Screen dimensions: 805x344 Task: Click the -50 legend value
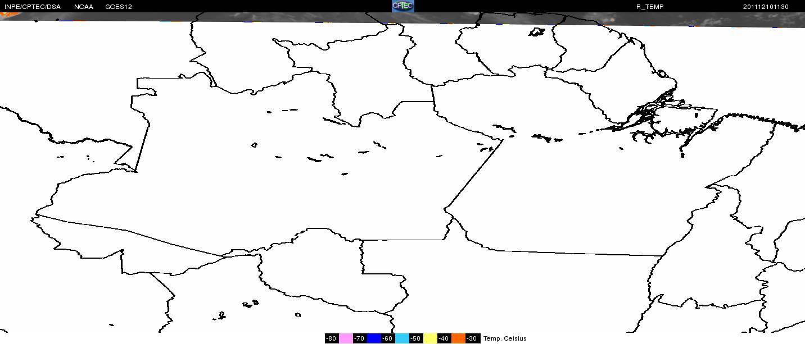(x=416, y=338)
